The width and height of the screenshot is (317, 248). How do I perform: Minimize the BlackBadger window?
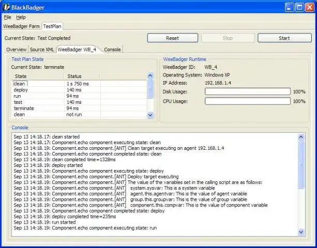pos(289,7)
